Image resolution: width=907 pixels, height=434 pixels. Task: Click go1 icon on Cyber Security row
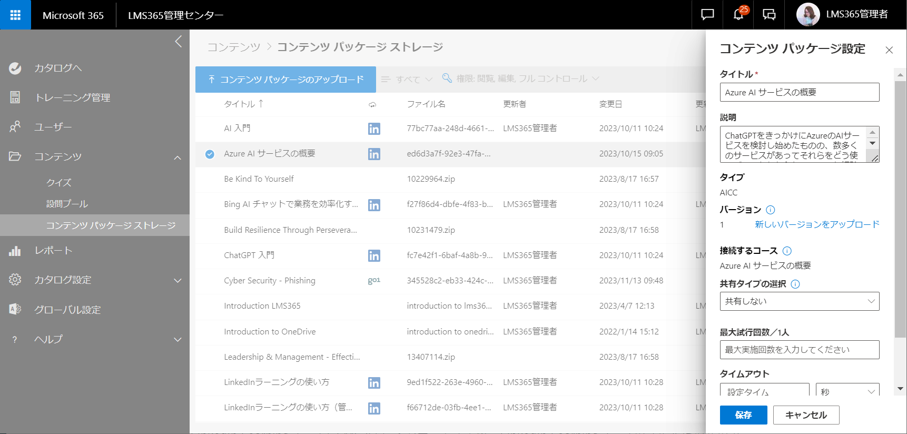pos(374,280)
